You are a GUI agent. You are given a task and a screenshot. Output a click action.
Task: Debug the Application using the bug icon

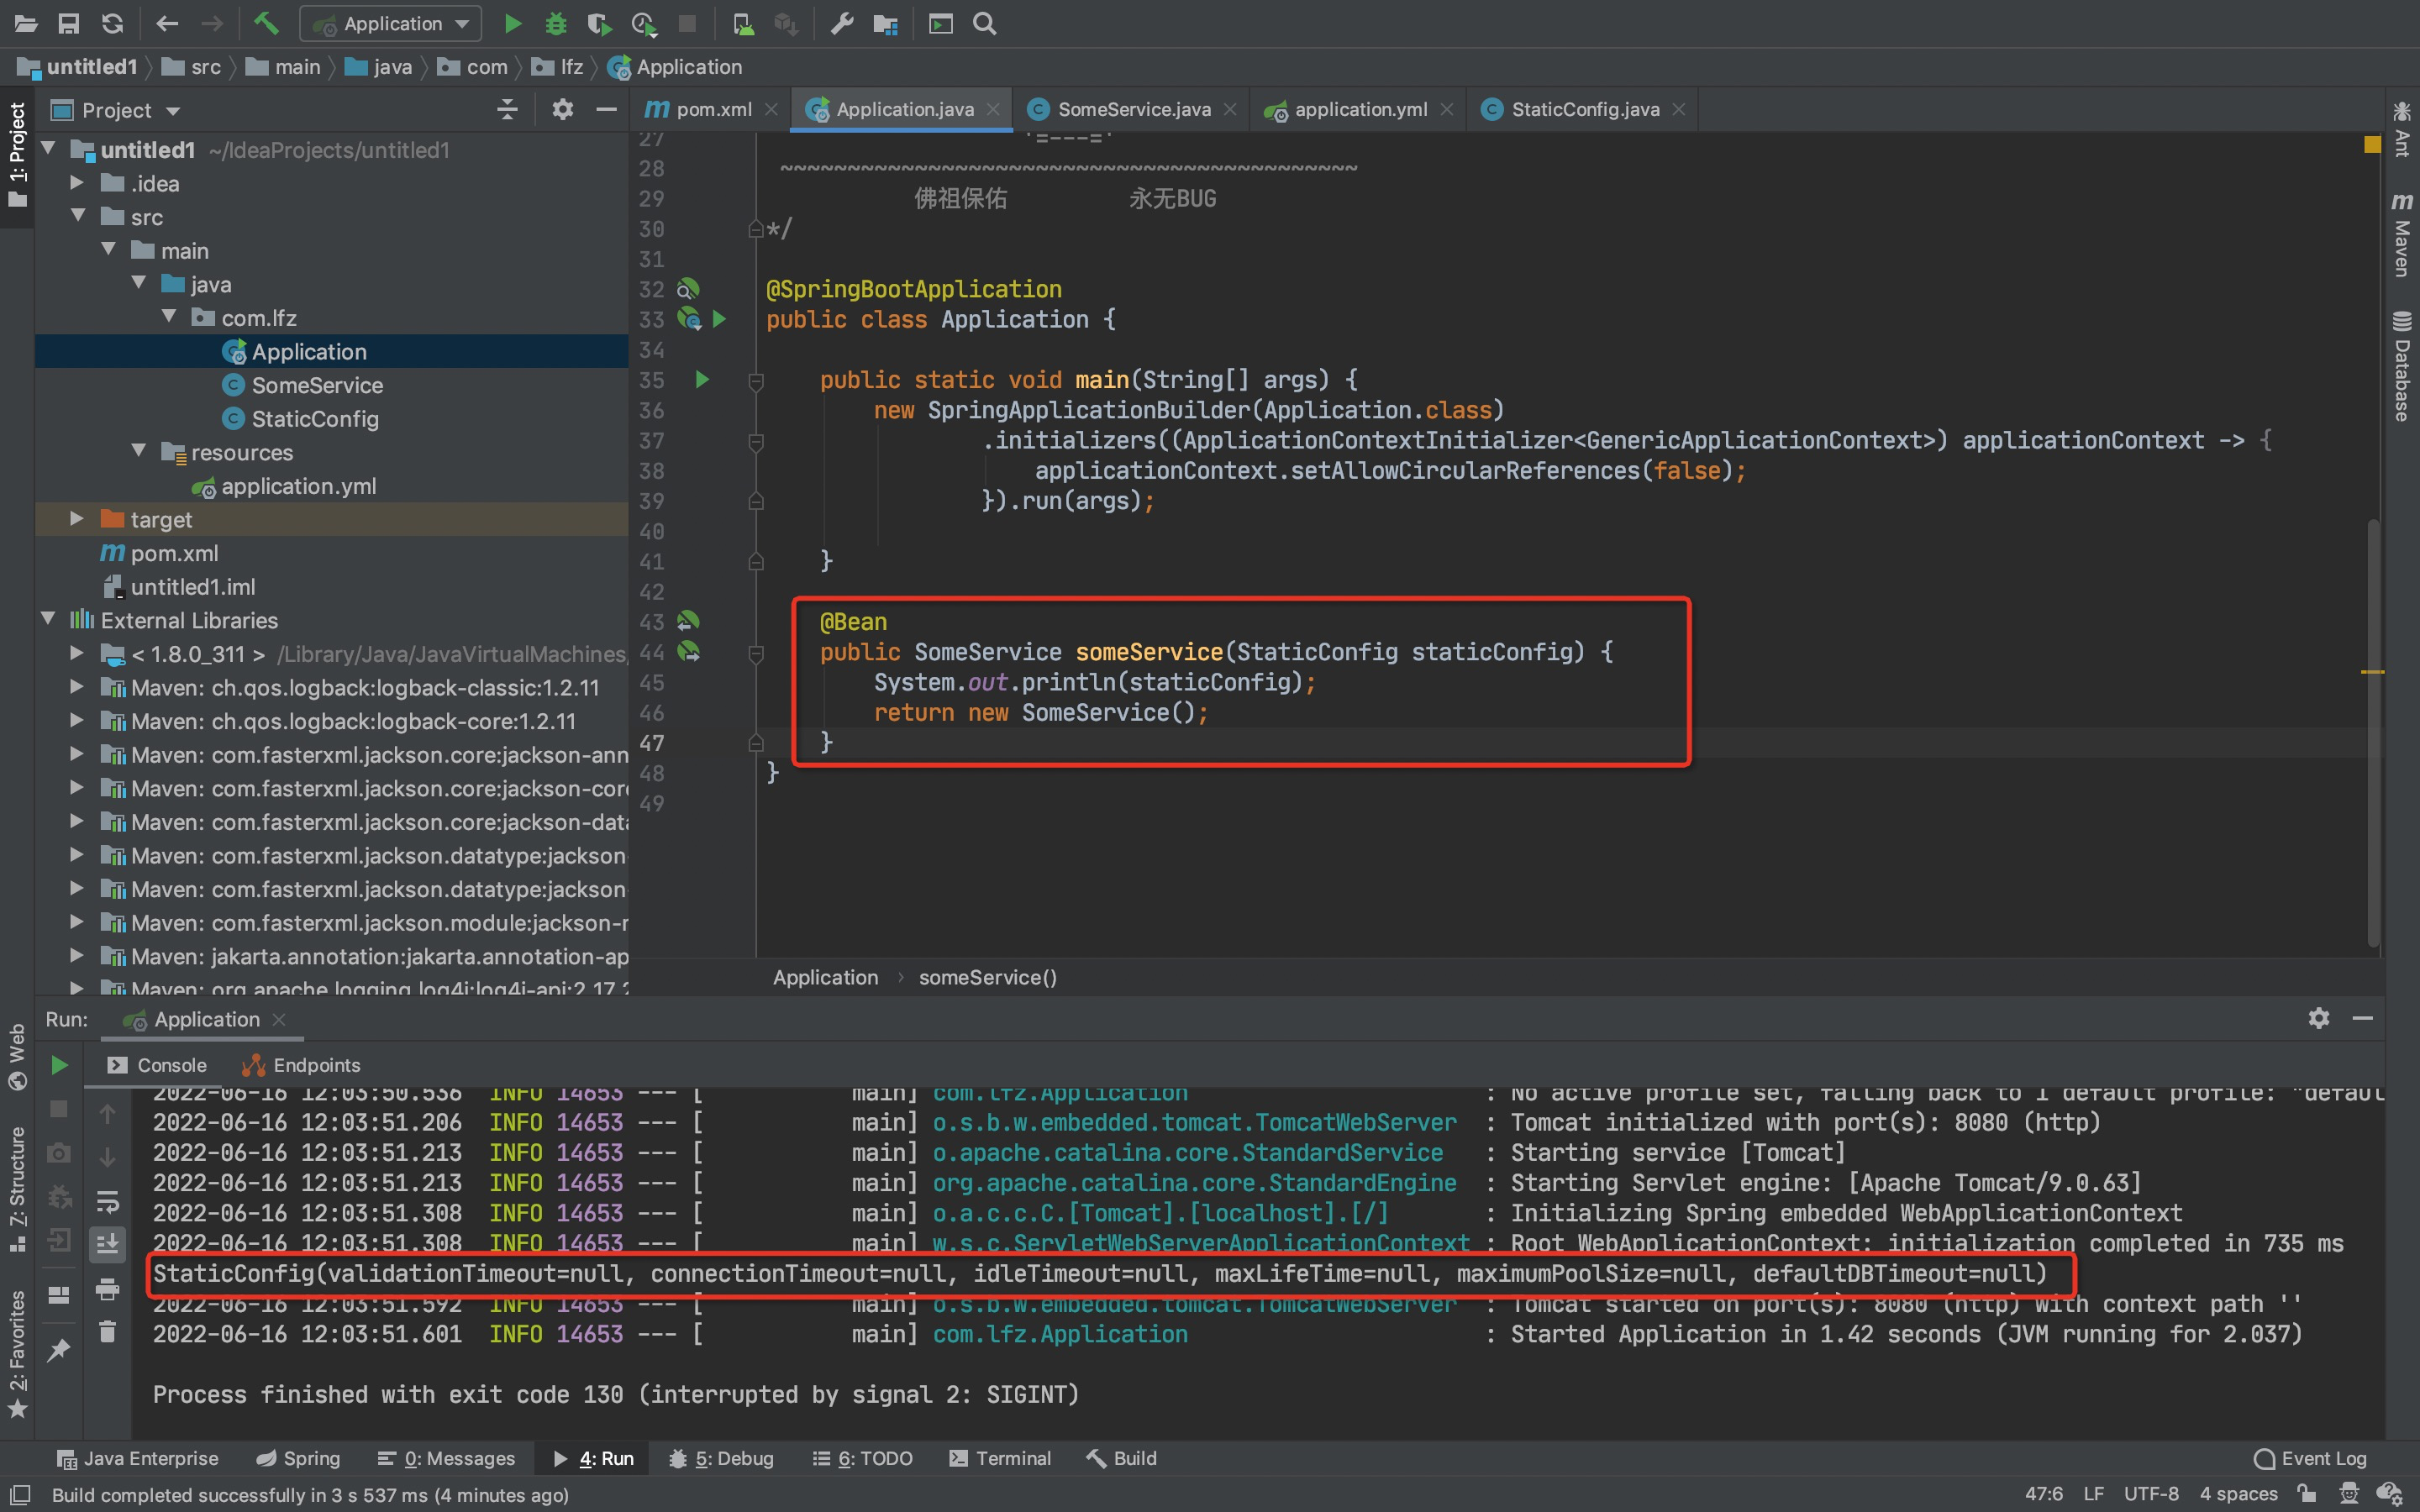[x=557, y=23]
